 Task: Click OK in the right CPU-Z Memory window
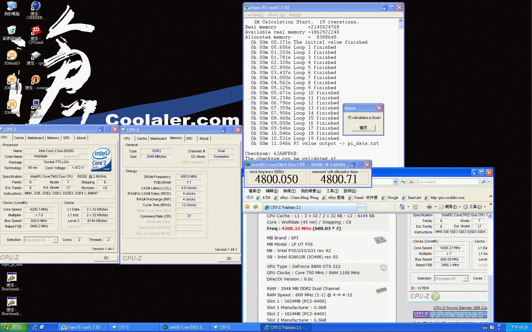click(x=229, y=259)
